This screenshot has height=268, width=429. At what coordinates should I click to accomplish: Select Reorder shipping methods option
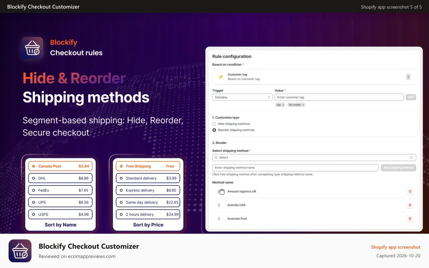pyautogui.click(x=214, y=130)
